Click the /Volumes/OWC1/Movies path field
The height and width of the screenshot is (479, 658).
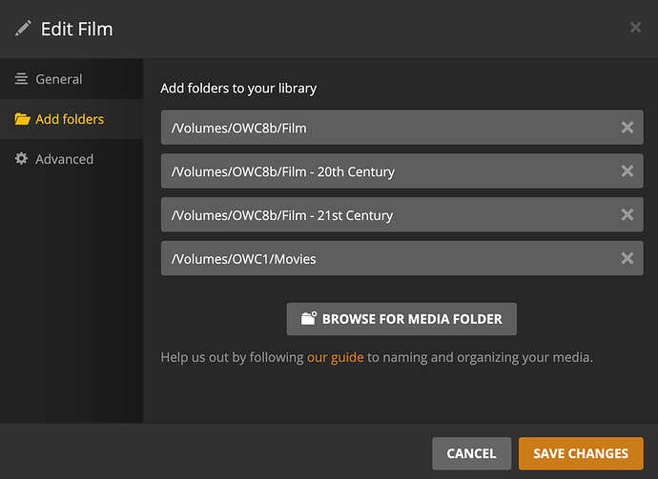[381, 258]
